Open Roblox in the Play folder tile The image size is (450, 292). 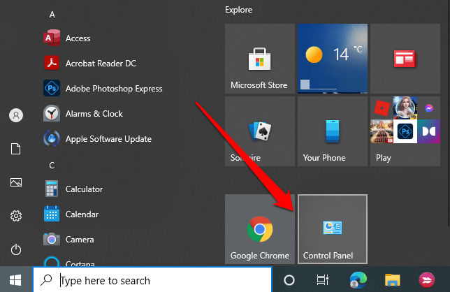coord(382,108)
